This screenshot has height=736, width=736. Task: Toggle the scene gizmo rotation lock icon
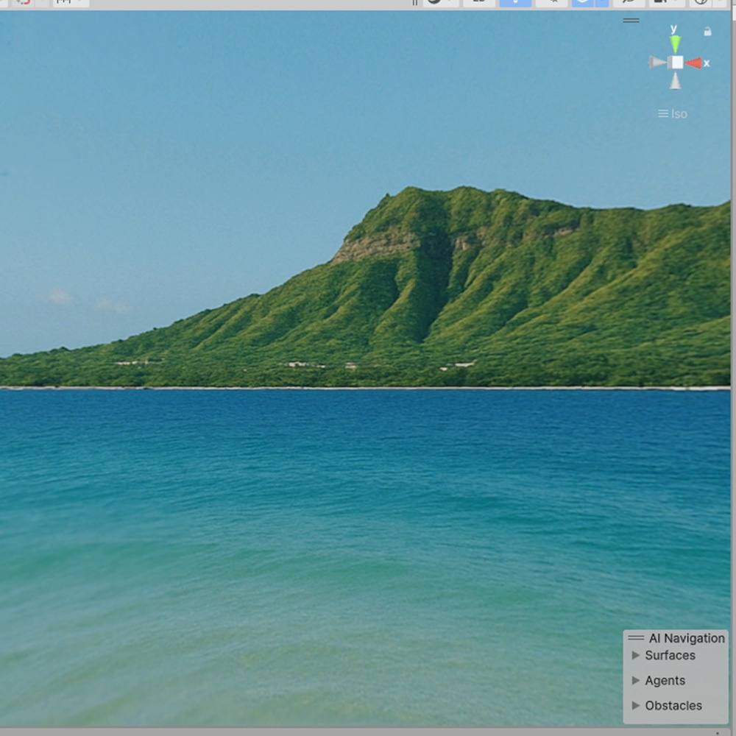(x=707, y=32)
